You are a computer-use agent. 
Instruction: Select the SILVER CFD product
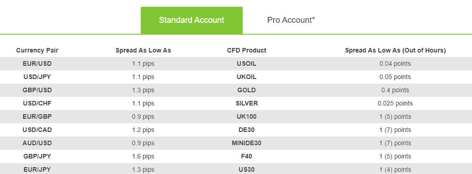[246, 103]
